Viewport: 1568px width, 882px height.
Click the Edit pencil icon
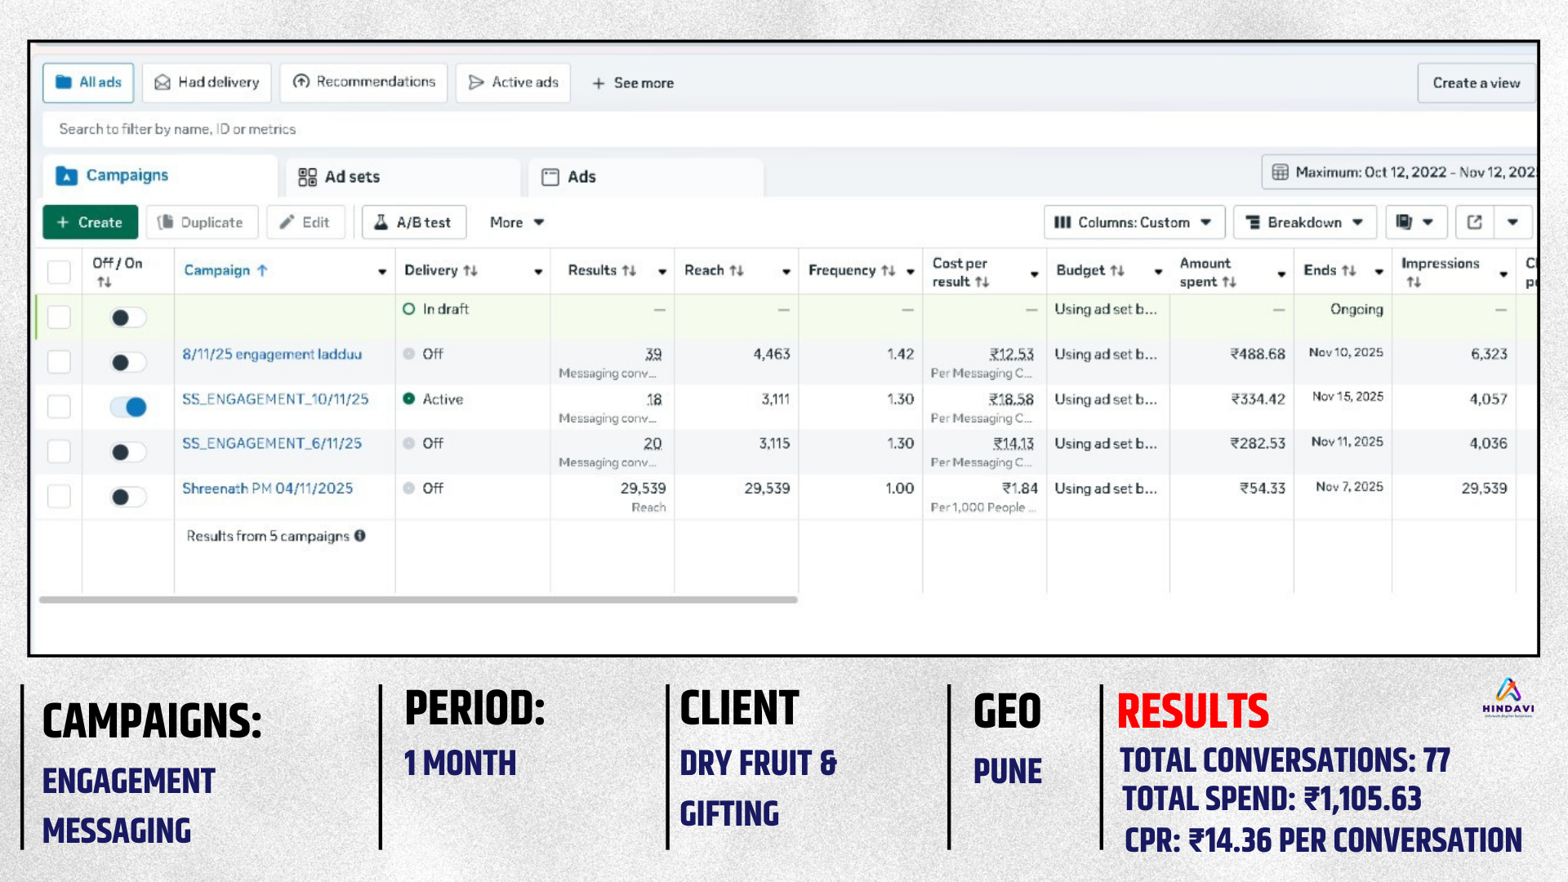click(287, 222)
